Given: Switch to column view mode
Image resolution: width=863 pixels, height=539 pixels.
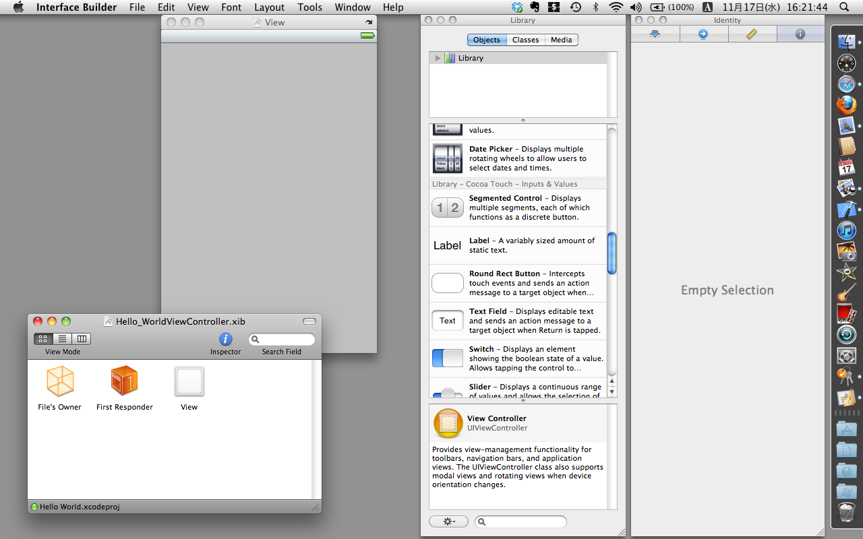Looking at the screenshot, I should (x=82, y=339).
